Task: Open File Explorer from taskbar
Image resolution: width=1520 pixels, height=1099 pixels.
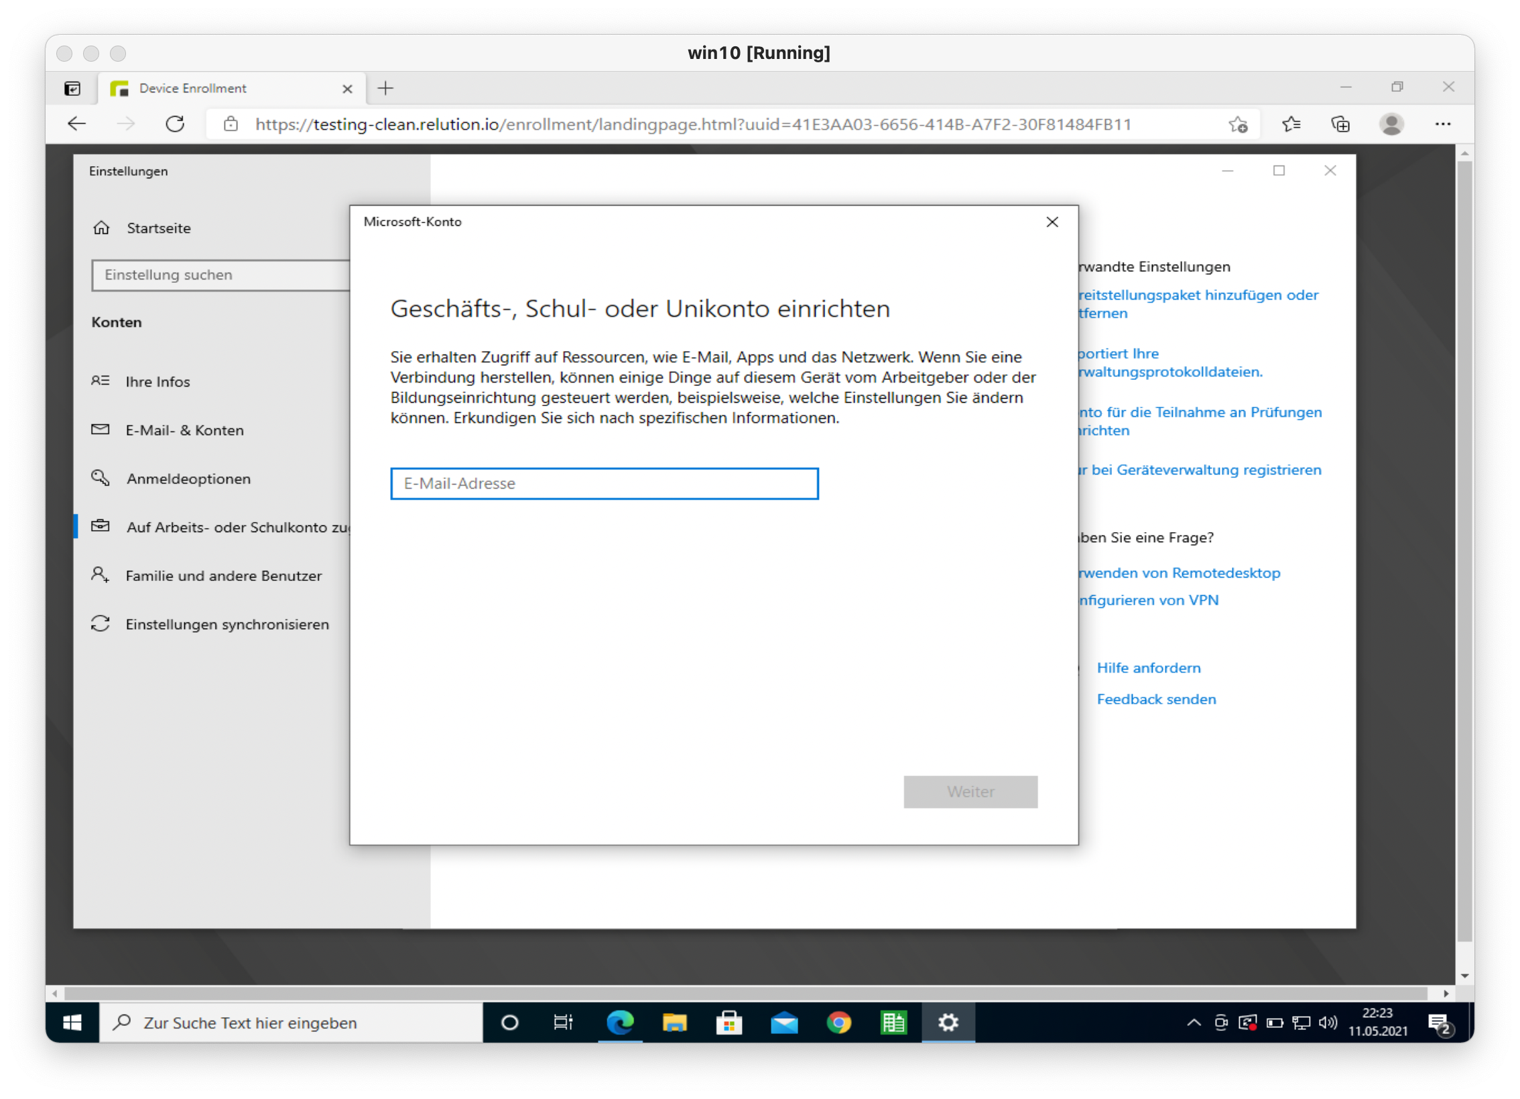Action: [x=674, y=1023]
